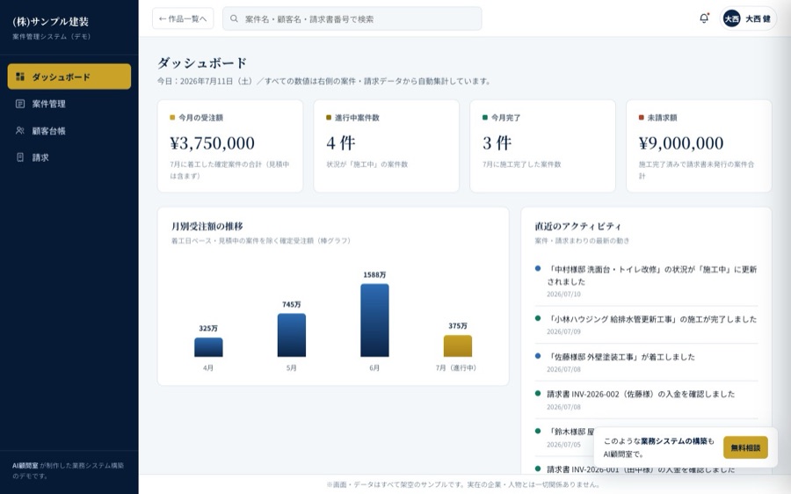Image resolution: width=791 pixels, height=494 pixels.
Task: Click the 2026/07/09 activity date
Action: click(x=563, y=331)
